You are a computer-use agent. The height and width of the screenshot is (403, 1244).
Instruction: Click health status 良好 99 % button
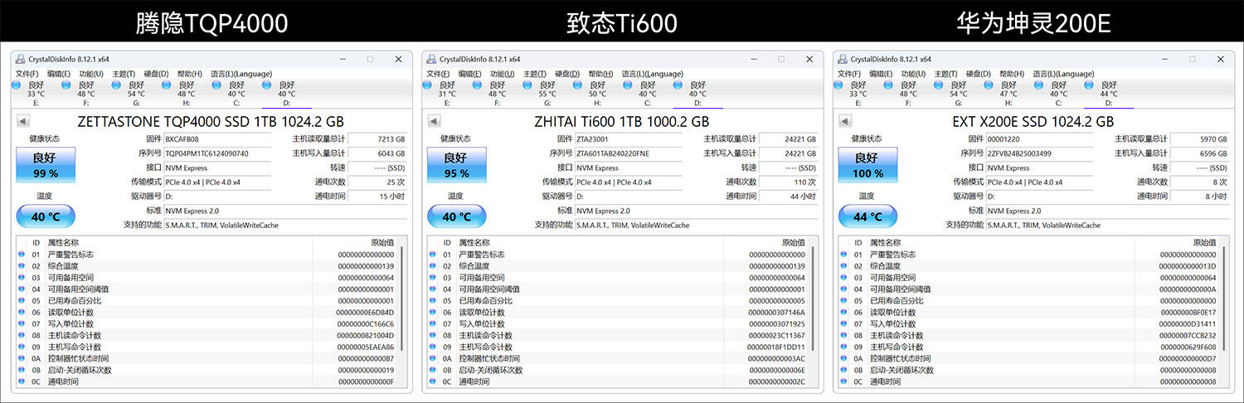point(46,165)
